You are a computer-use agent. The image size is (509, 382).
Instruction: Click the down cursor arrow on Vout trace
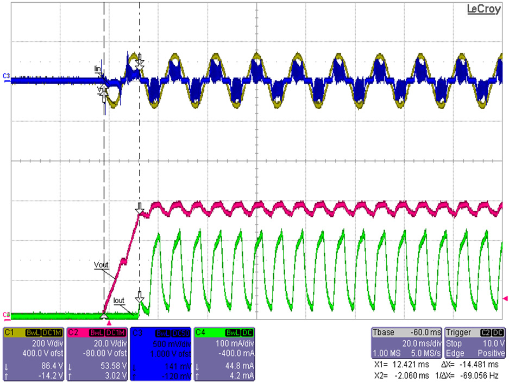coord(140,207)
